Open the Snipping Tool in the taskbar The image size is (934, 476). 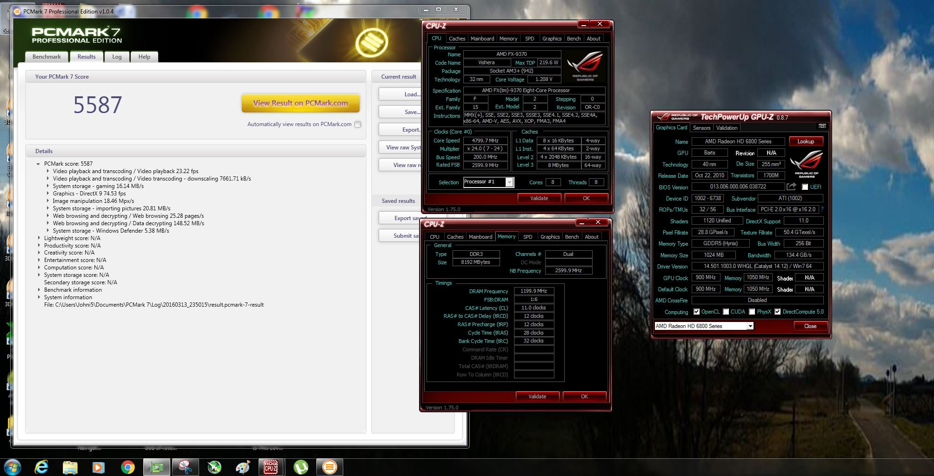pyautogui.click(x=185, y=467)
